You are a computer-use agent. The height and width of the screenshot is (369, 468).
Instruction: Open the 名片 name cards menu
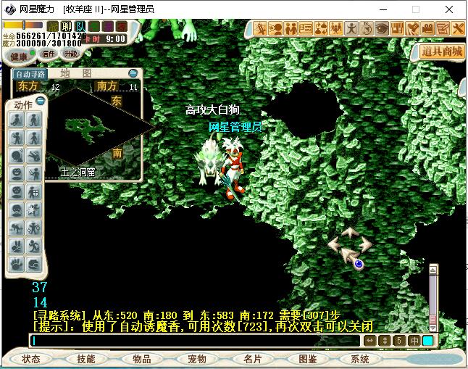coord(252,359)
